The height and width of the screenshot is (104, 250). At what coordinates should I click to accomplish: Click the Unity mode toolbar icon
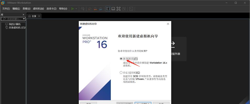pyautogui.click(x=124, y=9)
